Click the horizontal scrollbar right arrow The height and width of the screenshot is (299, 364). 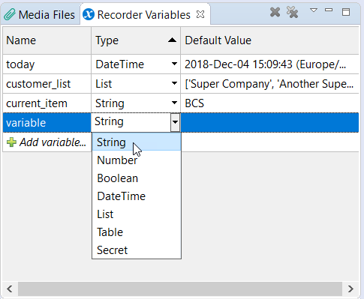(350, 289)
